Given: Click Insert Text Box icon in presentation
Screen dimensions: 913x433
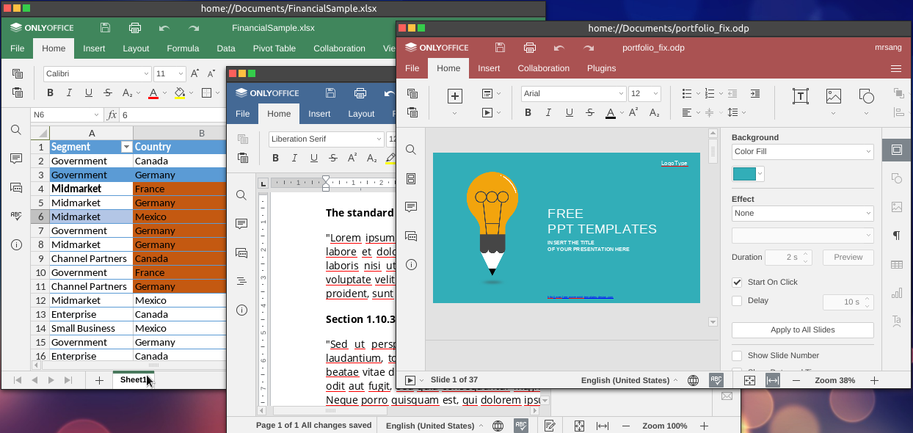Looking at the screenshot, I should pos(800,96).
